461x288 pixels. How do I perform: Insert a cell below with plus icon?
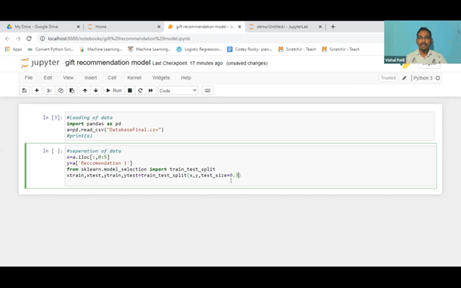pyautogui.click(x=37, y=91)
